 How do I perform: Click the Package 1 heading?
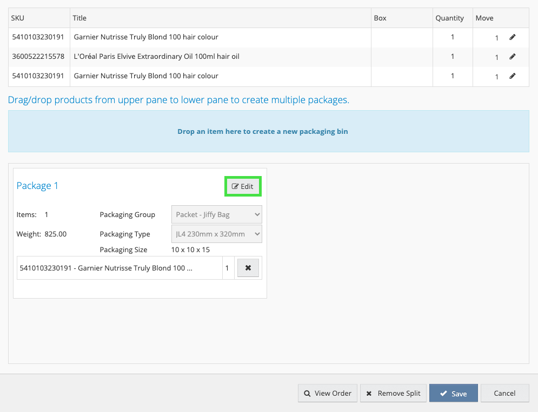[x=37, y=186]
